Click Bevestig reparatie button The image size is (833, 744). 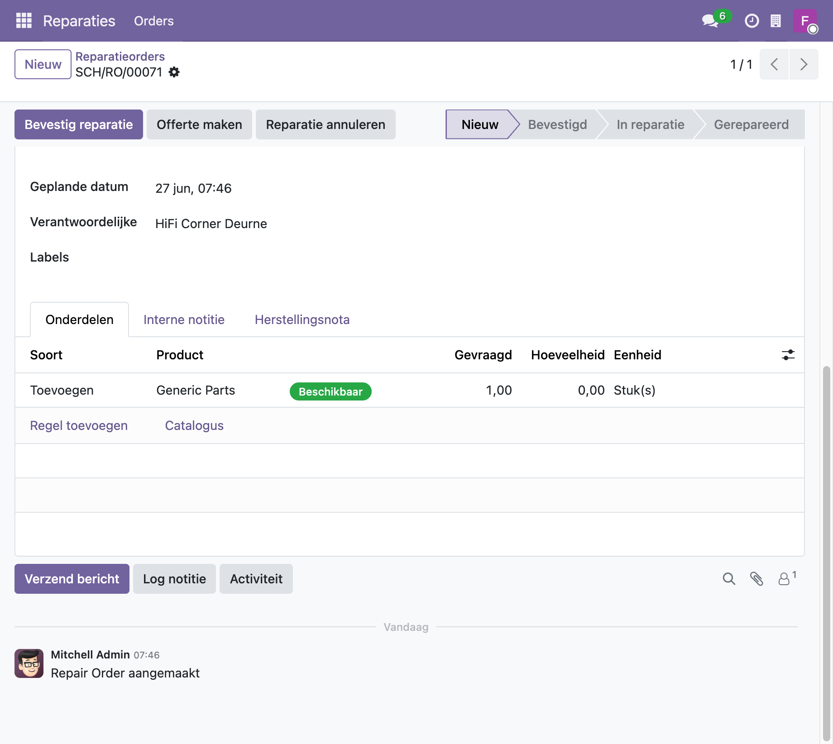pos(79,124)
